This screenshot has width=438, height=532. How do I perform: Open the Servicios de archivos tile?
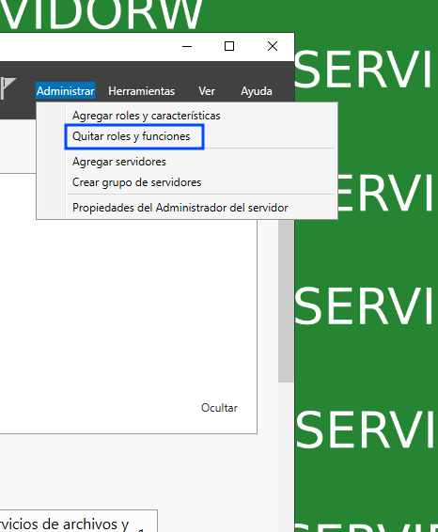pos(78,521)
